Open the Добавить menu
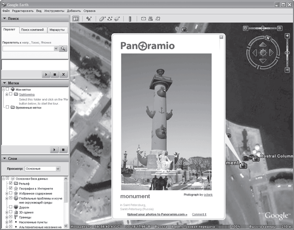294x230 pixels. tap(74, 11)
